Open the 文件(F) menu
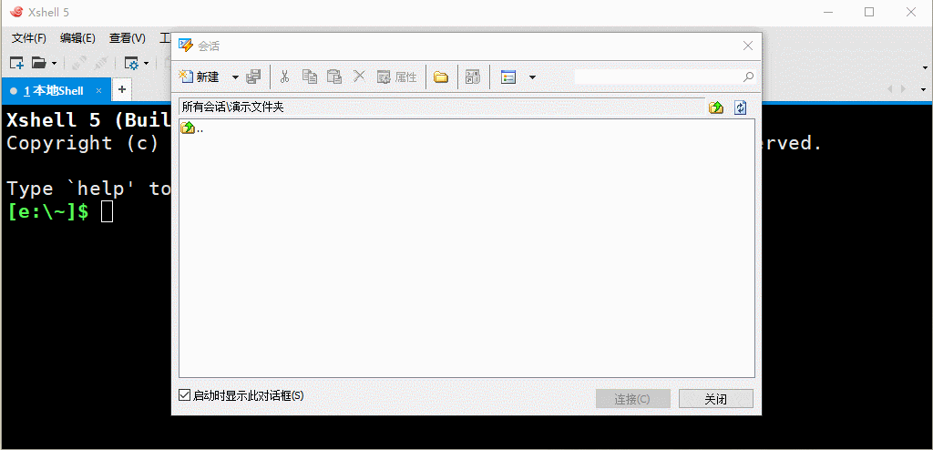This screenshot has height=450, width=933. click(29, 38)
